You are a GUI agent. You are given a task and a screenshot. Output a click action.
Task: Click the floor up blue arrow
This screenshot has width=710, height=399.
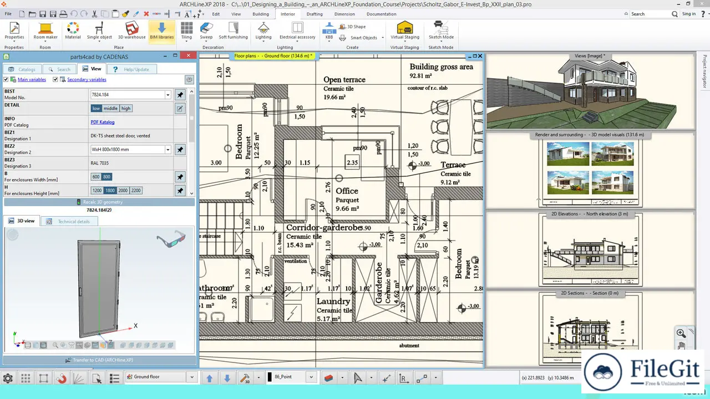(209, 378)
